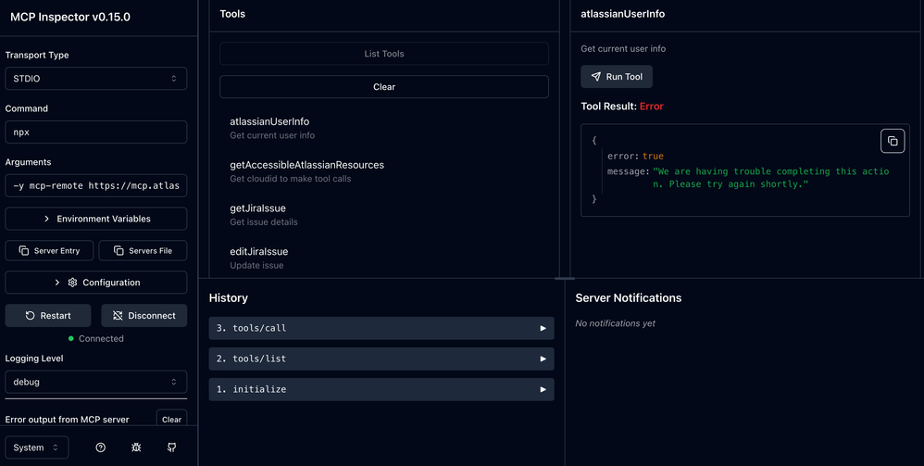Copy the Servers File config
This screenshot has width=924, height=466.
pos(143,251)
